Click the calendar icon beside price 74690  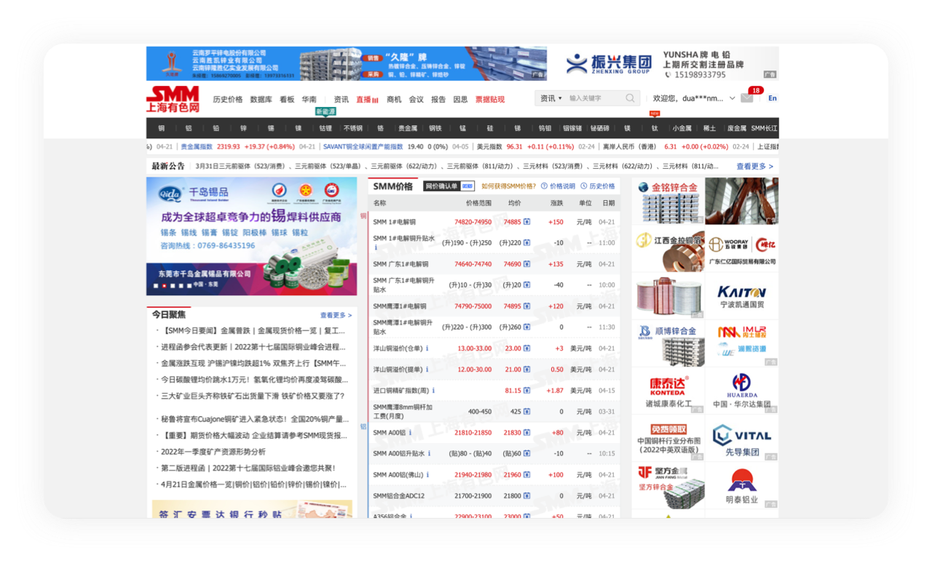point(526,265)
